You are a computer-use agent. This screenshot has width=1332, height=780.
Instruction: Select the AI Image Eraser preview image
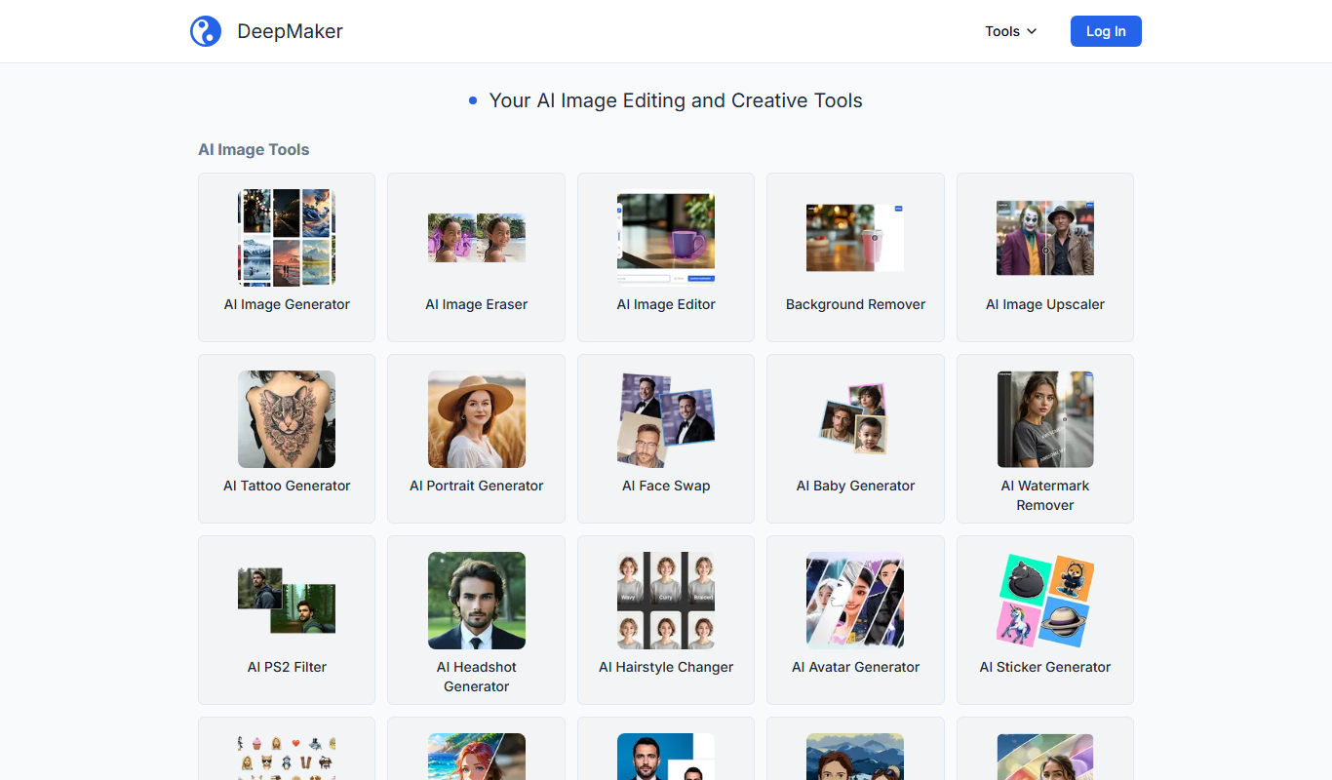[477, 238]
